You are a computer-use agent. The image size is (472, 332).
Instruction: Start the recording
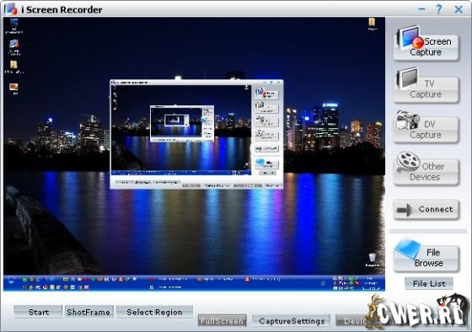click(x=38, y=312)
